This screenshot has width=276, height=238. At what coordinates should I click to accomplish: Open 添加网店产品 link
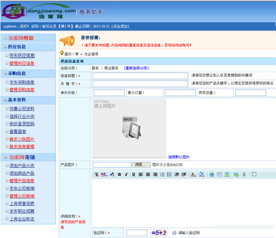(22, 173)
